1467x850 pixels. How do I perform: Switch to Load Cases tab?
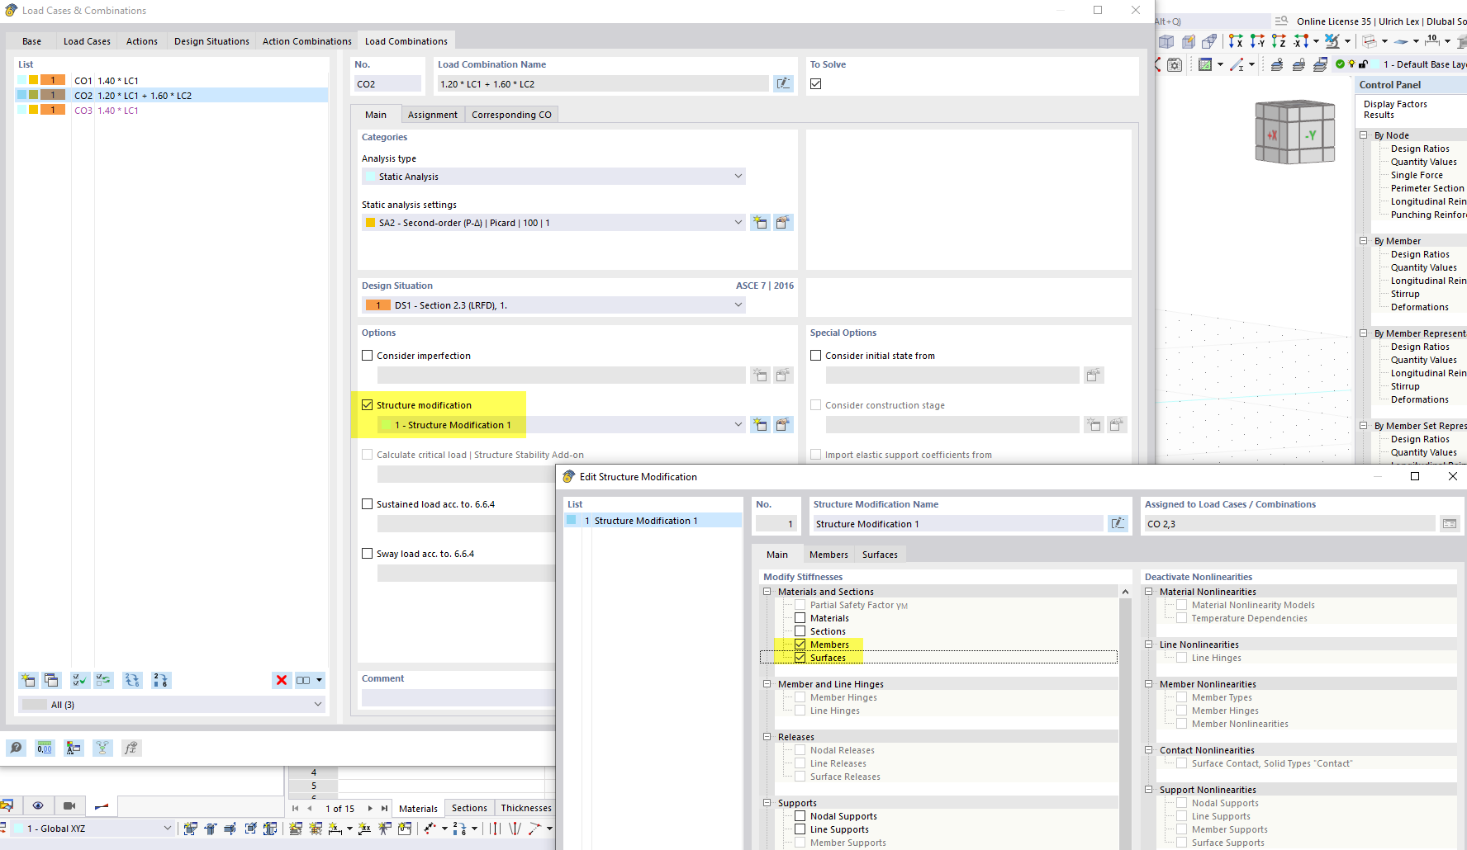pyautogui.click(x=87, y=41)
